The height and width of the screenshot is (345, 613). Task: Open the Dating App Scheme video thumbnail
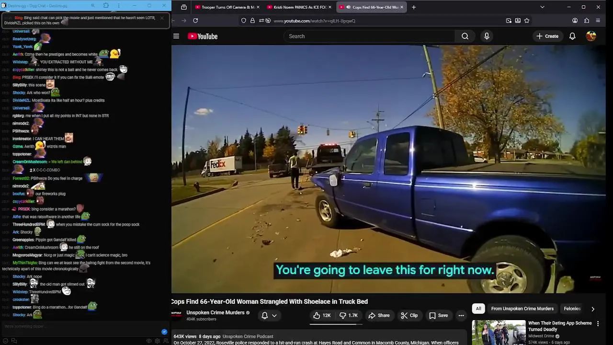(x=499, y=333)
